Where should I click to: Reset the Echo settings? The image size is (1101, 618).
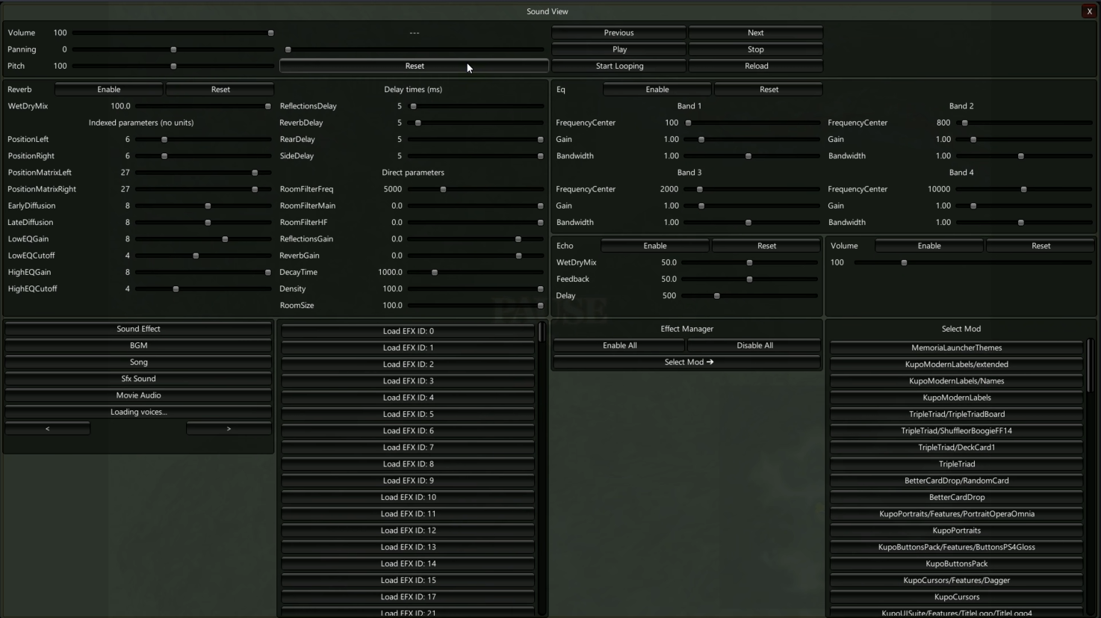click(766, 246)
